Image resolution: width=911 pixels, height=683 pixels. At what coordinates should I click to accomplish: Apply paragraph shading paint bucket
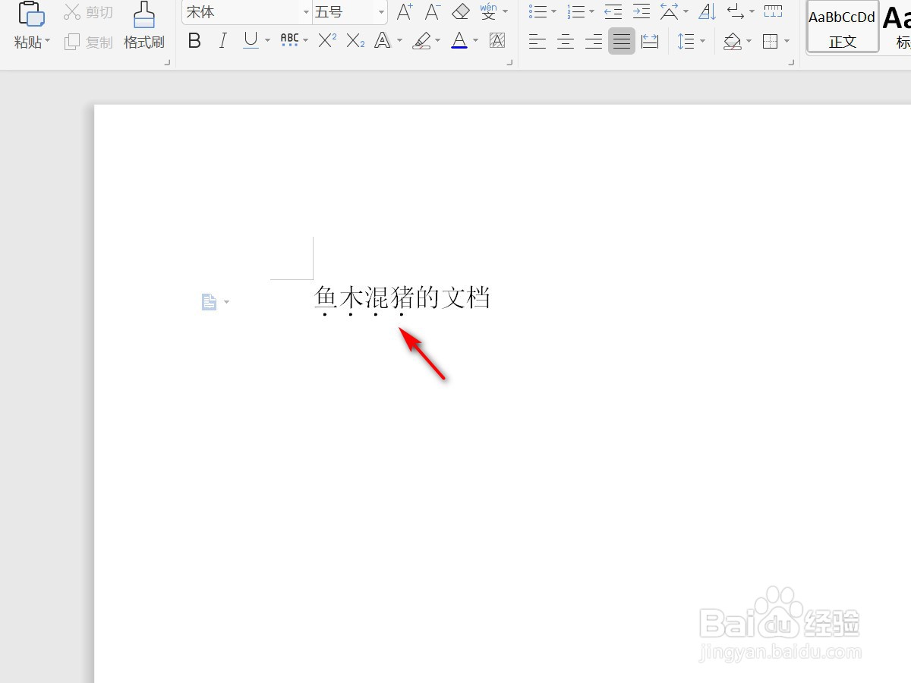[x=733, y=41]
